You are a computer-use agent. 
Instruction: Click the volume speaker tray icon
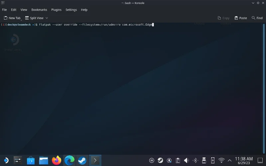pyautogui.click(x=187, y=160)
